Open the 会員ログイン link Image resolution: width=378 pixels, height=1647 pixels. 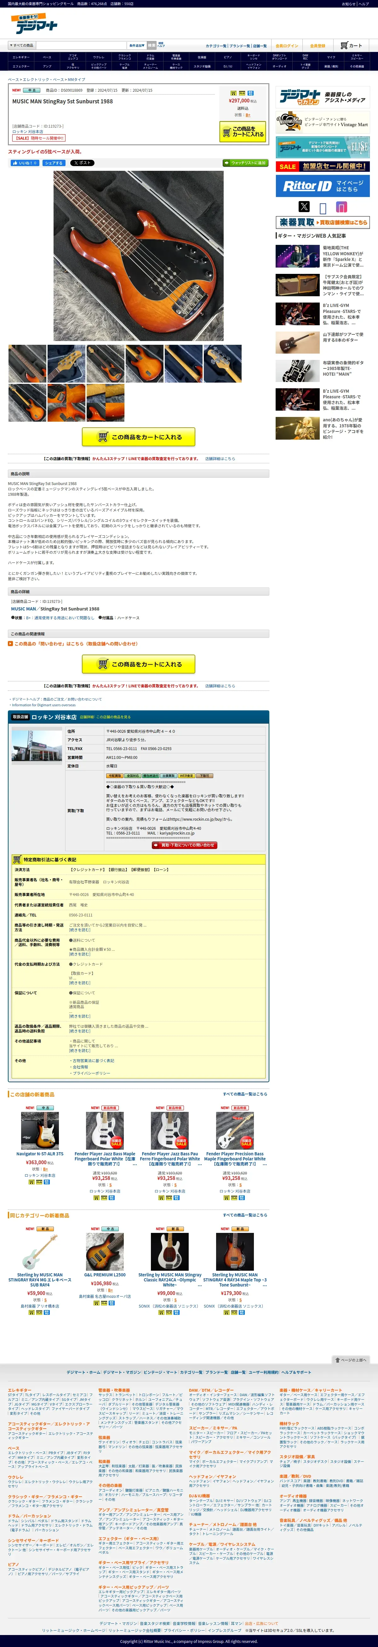point(287,45)
